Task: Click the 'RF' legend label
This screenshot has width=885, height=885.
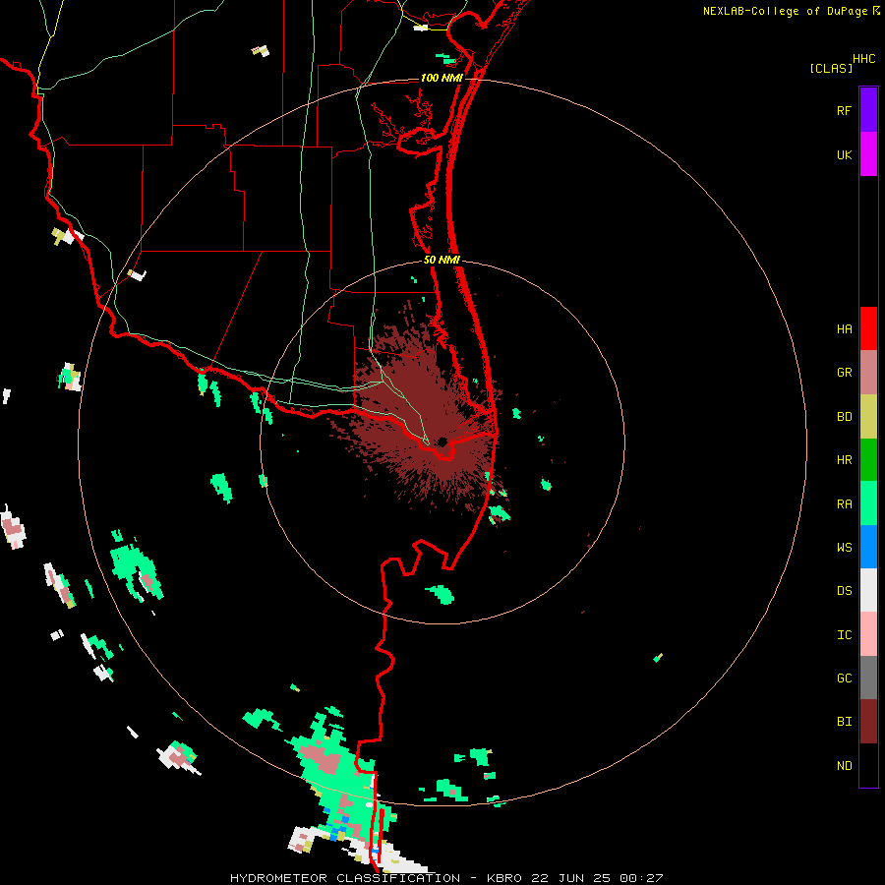Action: coord(844,110)
